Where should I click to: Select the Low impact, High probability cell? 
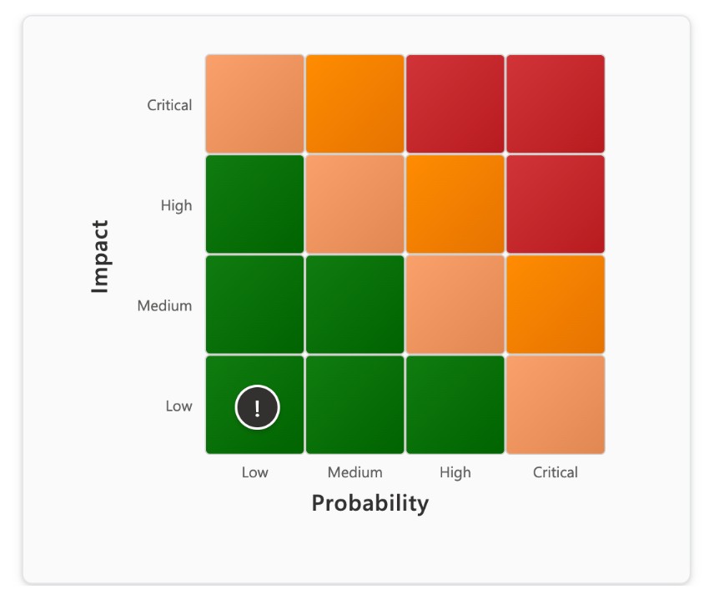pyautogui.click(x=455, y=405)
